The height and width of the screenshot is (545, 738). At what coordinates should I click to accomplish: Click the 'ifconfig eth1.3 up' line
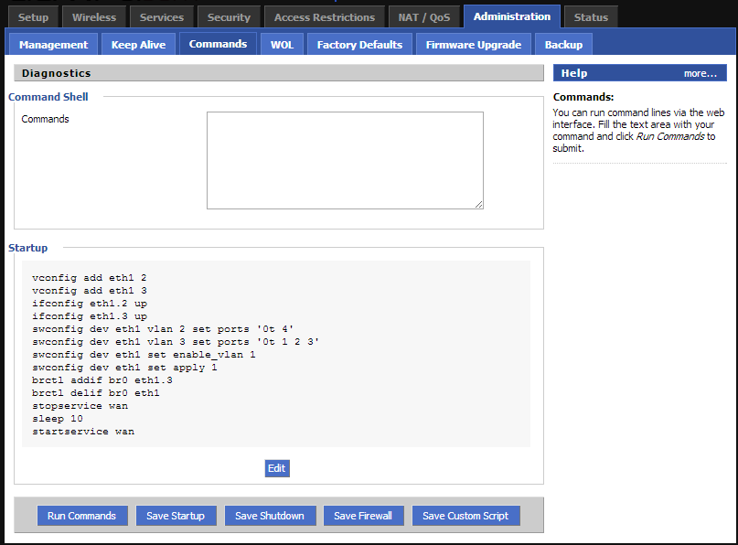[90, 316]
